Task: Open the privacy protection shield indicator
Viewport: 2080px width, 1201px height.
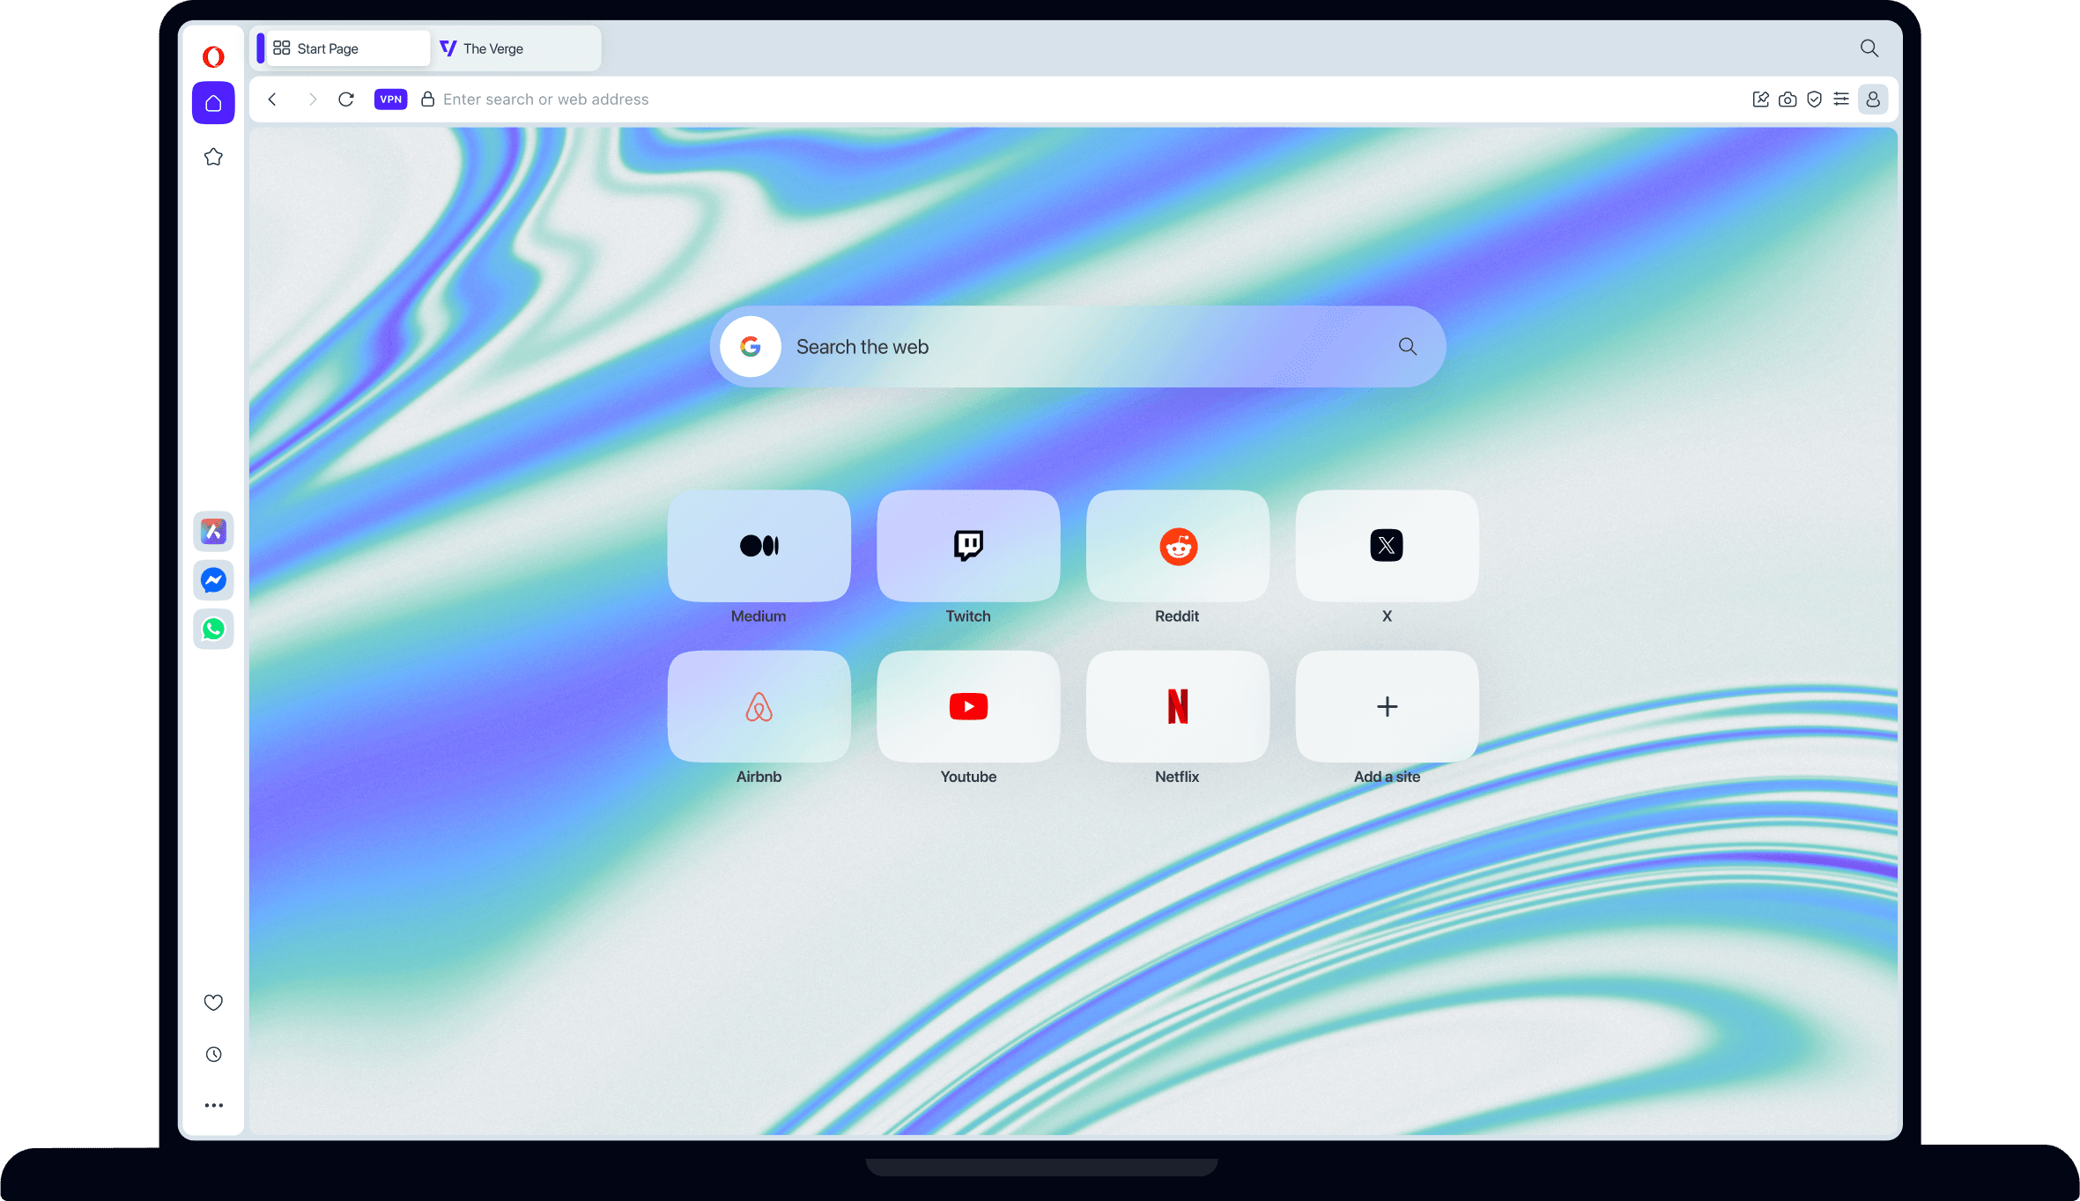Action: [1814, 99]
